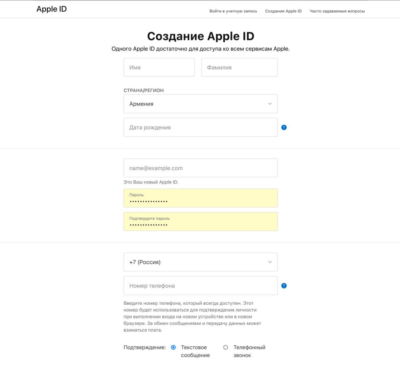Select the Дата рождения input field
This screenshot has width=400, height=367.
pyautogui.click(x=200, y=128)
